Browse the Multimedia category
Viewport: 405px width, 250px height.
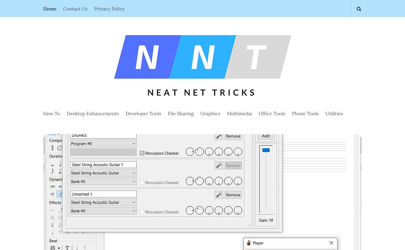click(x=239, y=114)
